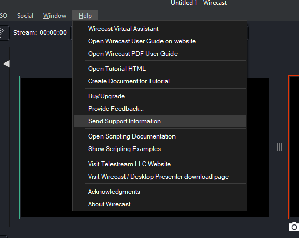Click the Stream timer readout
299x238 pixels.
click(x=40, y=33)
